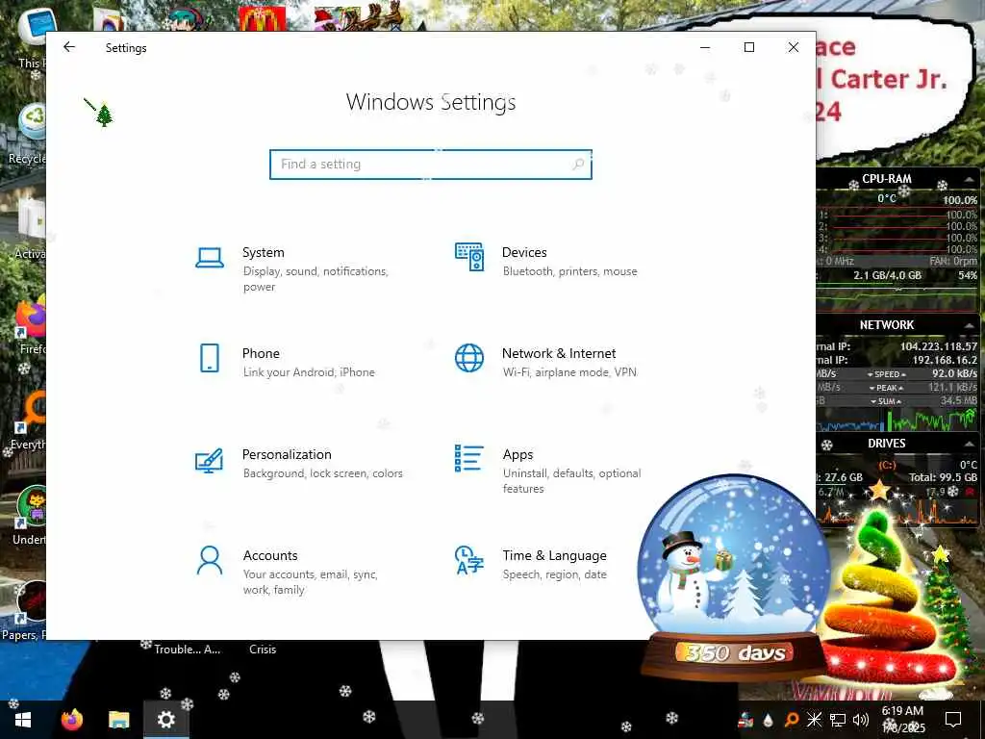Click the 104.223.118.57 IP address
Screen dimensions: 985x739
click(939, 346)
